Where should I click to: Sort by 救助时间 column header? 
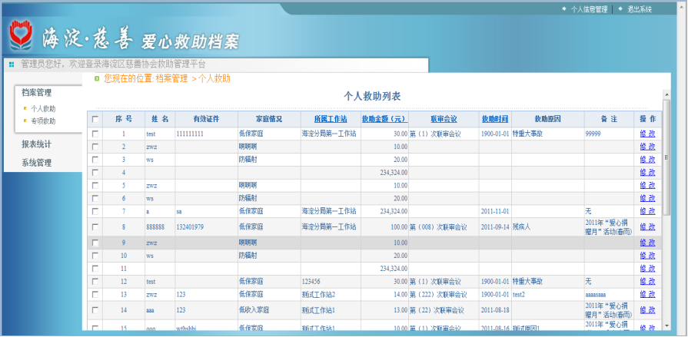pyautogui.click(x=495, y=119)
